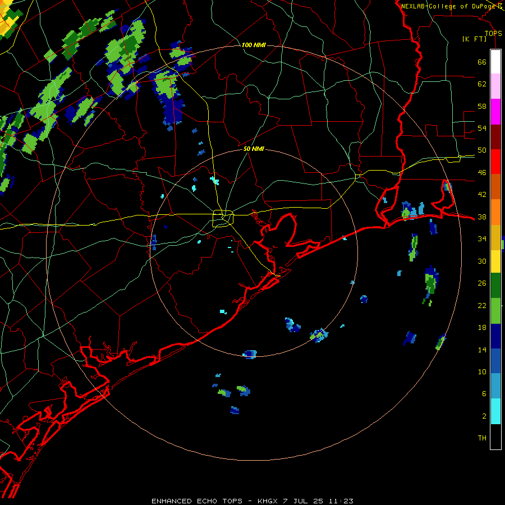Choose the navy blue legend swatch
The width and height of the screenshot is (505, 505).
click(x=495, y=336)
